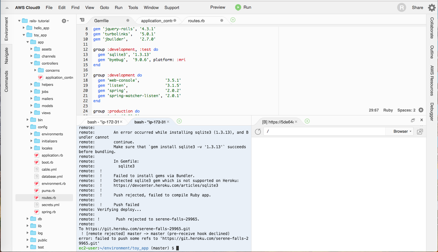Click the Share button
This screenshot has width=438, height=252.
click(417, 7)
